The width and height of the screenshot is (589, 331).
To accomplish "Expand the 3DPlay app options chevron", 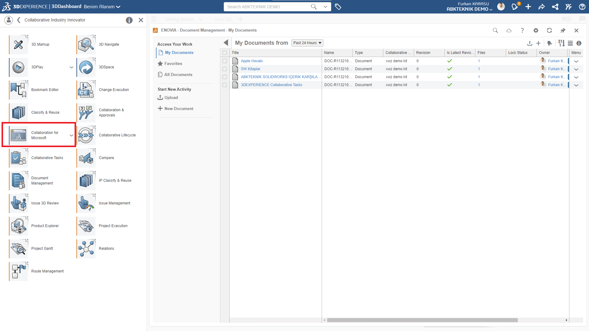I will 71,67.
